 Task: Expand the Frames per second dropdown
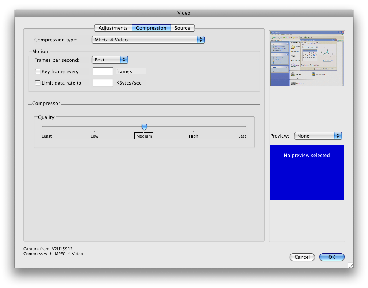click(110, 60)
